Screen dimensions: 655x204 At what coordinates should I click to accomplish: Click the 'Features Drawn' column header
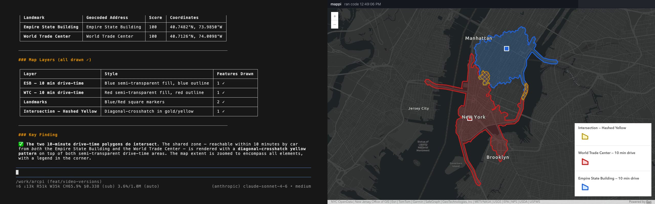(235, 74)
